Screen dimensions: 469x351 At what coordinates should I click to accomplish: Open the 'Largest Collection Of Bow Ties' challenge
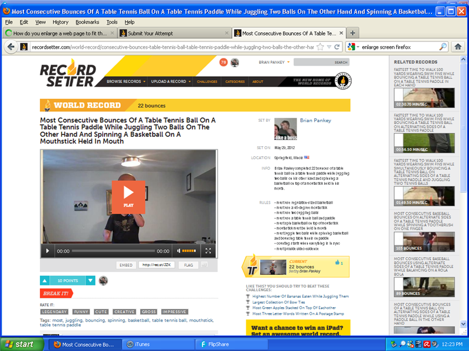point(278,302)
